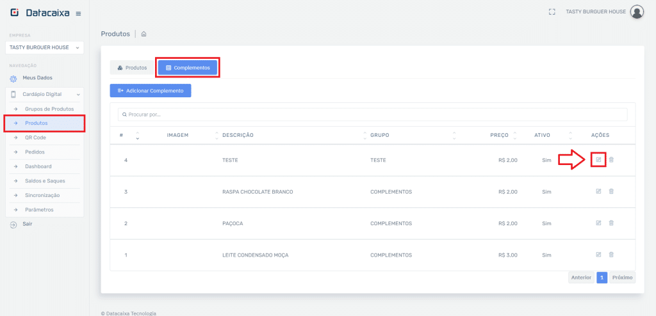656x316 pixels.
Task: Open the user profile avatar
Action: coord(637,12)
